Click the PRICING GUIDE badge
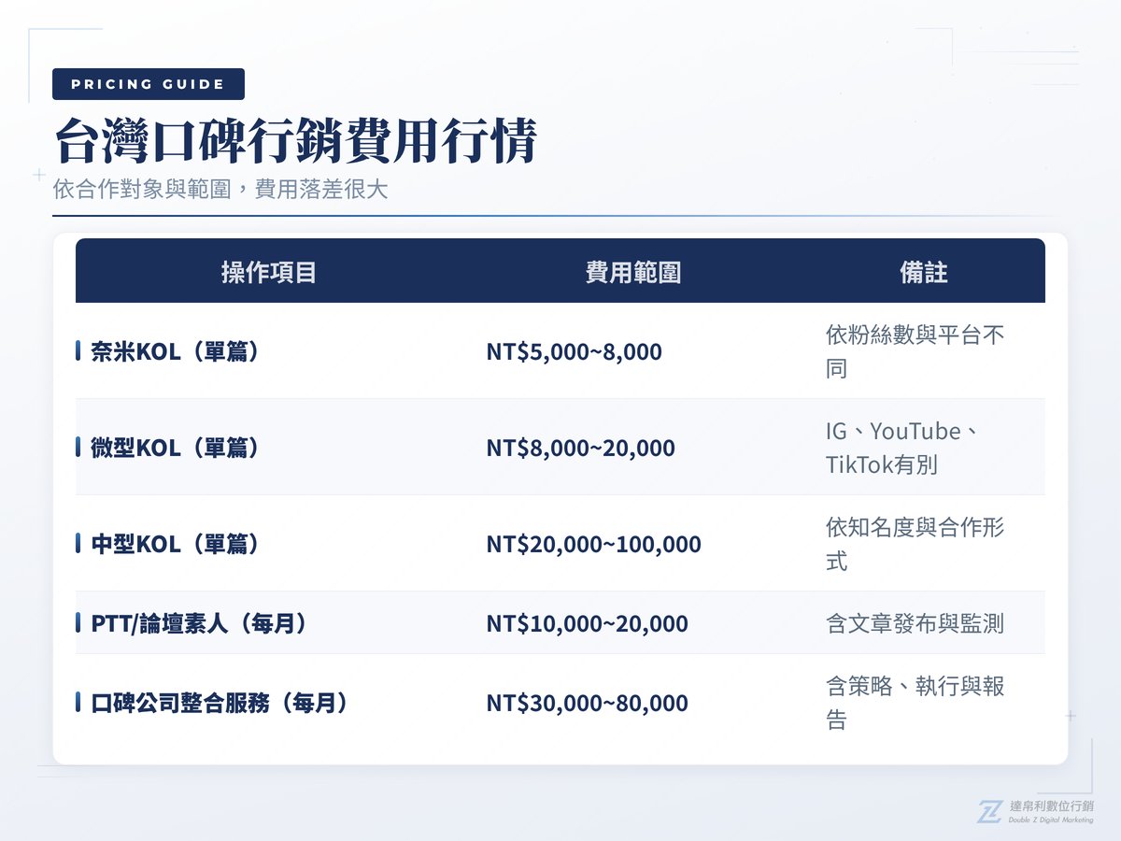 149,84
